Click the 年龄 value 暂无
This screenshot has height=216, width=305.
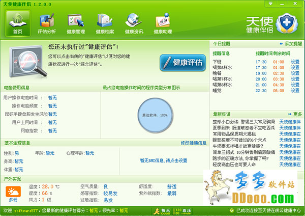click(x=50, y=153)
